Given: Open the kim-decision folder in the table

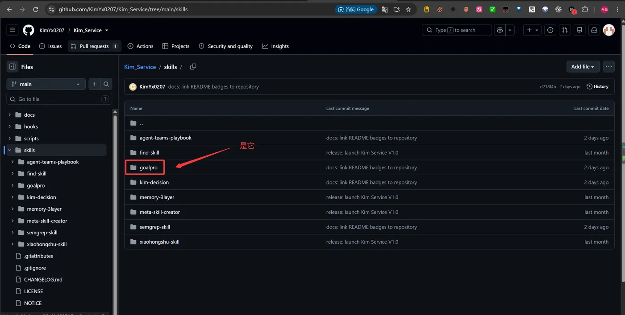Looking at the screenshot, I should [x=154, y=182].
